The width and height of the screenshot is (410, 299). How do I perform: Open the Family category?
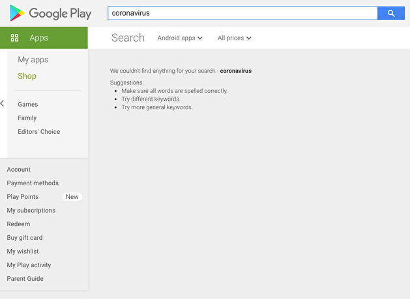coord(27,118)
